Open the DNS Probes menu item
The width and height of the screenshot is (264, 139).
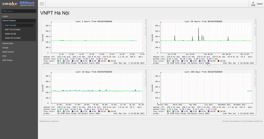point(8,60)
